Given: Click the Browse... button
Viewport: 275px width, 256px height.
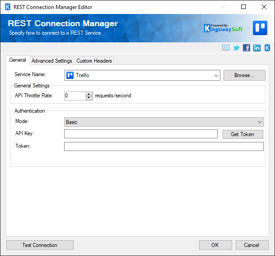Looking at the screenshot, I should 244,75.
